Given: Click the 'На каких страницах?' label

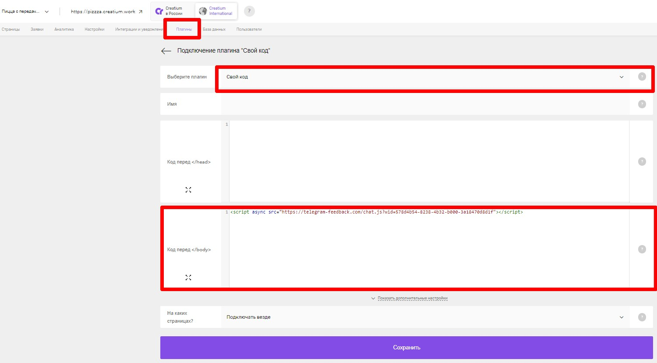Looking at the screenshot, I should click(180, 317).
